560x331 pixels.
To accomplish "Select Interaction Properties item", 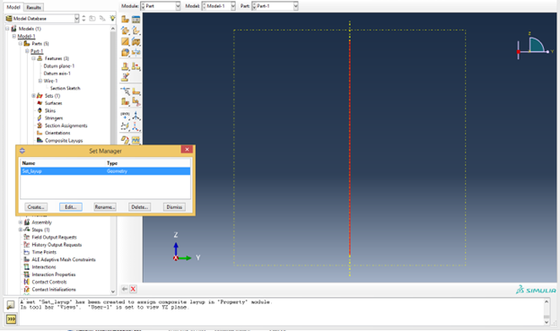I will 54,274.
